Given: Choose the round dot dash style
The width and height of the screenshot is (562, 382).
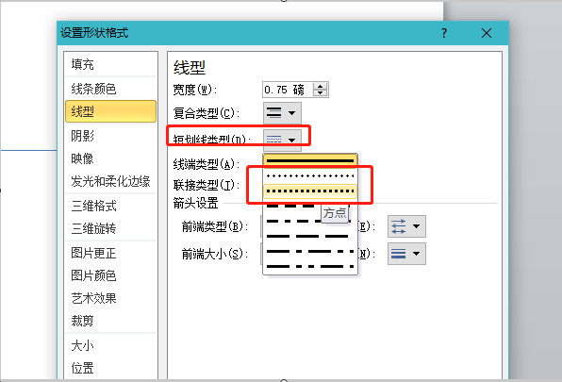Looking at the screenshot, I should click(x=310, y=176).
